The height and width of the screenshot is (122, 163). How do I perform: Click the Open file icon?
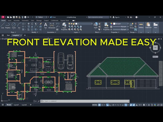(x=11, y=17)
